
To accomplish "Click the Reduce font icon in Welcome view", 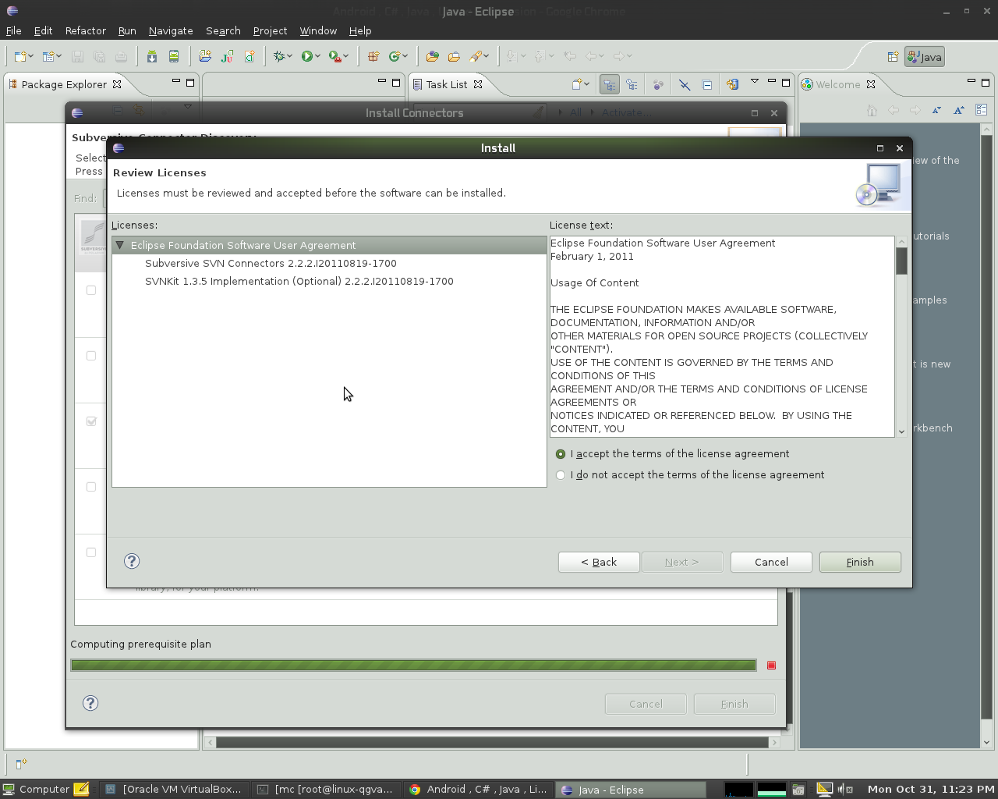I will 936,110.
